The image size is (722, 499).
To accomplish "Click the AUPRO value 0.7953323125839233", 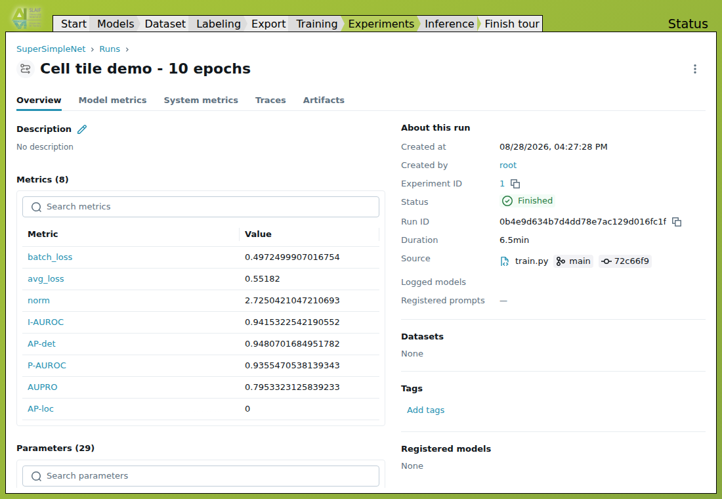I will pos(292,387).
